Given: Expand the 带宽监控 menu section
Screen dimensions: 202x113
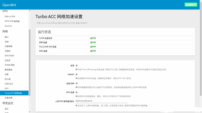Looking at the screenshot, I should click(x=8, y=103).
